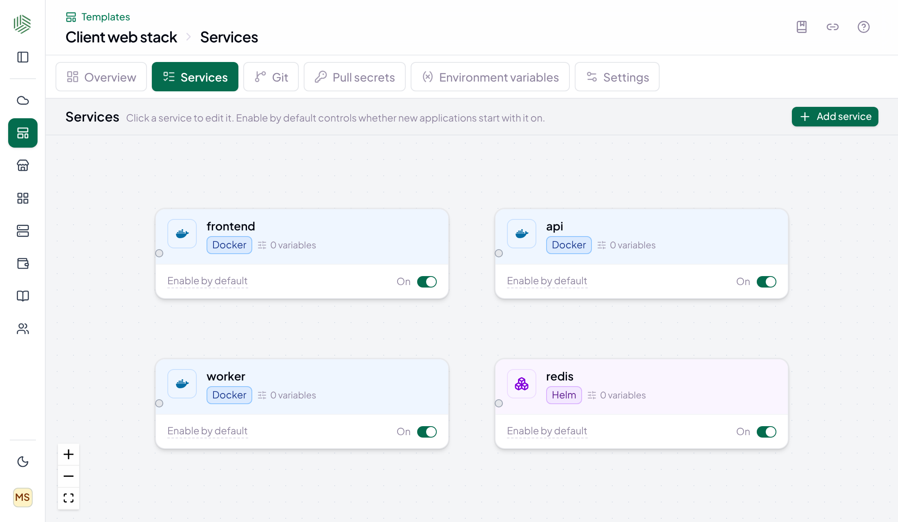Click the redis variables sliders icon
Viewport: 898px width, 522px height.
[592, 395]
